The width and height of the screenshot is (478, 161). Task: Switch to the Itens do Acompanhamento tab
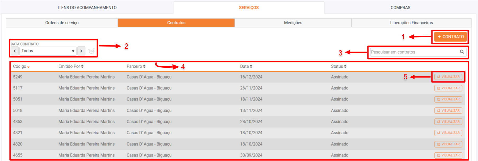click(x=87, y=8)
